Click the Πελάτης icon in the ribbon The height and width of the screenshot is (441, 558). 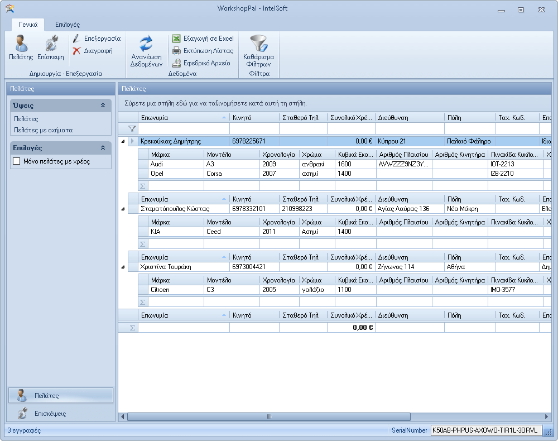[x=20, y=47]
